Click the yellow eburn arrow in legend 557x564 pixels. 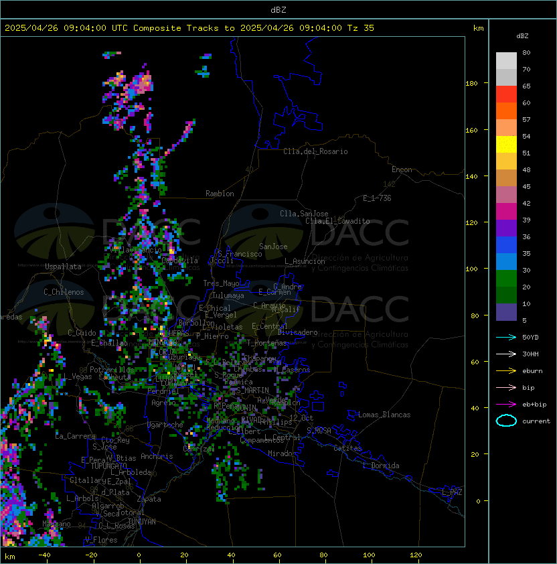point(506,371)
